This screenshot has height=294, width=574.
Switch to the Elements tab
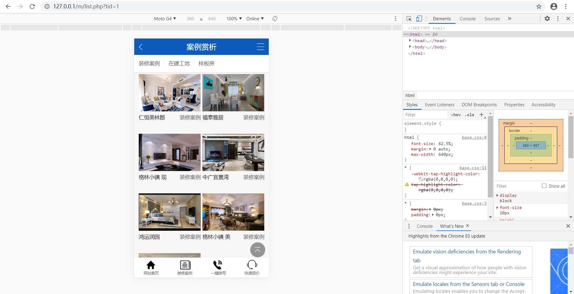pos(442,19)
